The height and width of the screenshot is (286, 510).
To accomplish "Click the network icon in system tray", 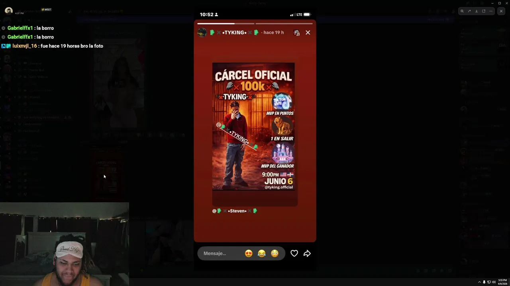I will tap(489, 282).
